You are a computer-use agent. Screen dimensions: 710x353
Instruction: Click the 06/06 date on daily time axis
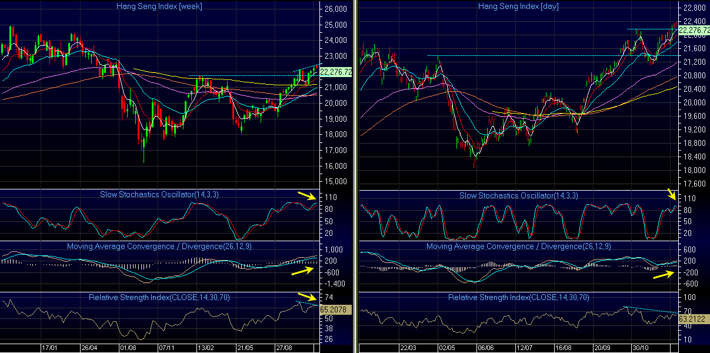[484, 348]
